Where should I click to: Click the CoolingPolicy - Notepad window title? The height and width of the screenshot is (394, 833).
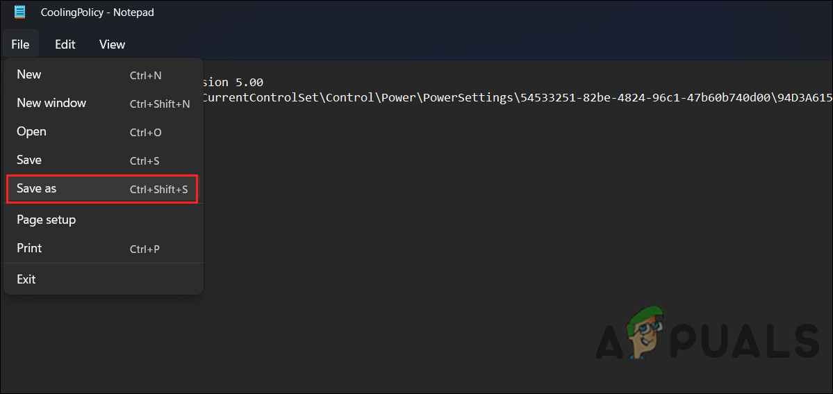97,13
